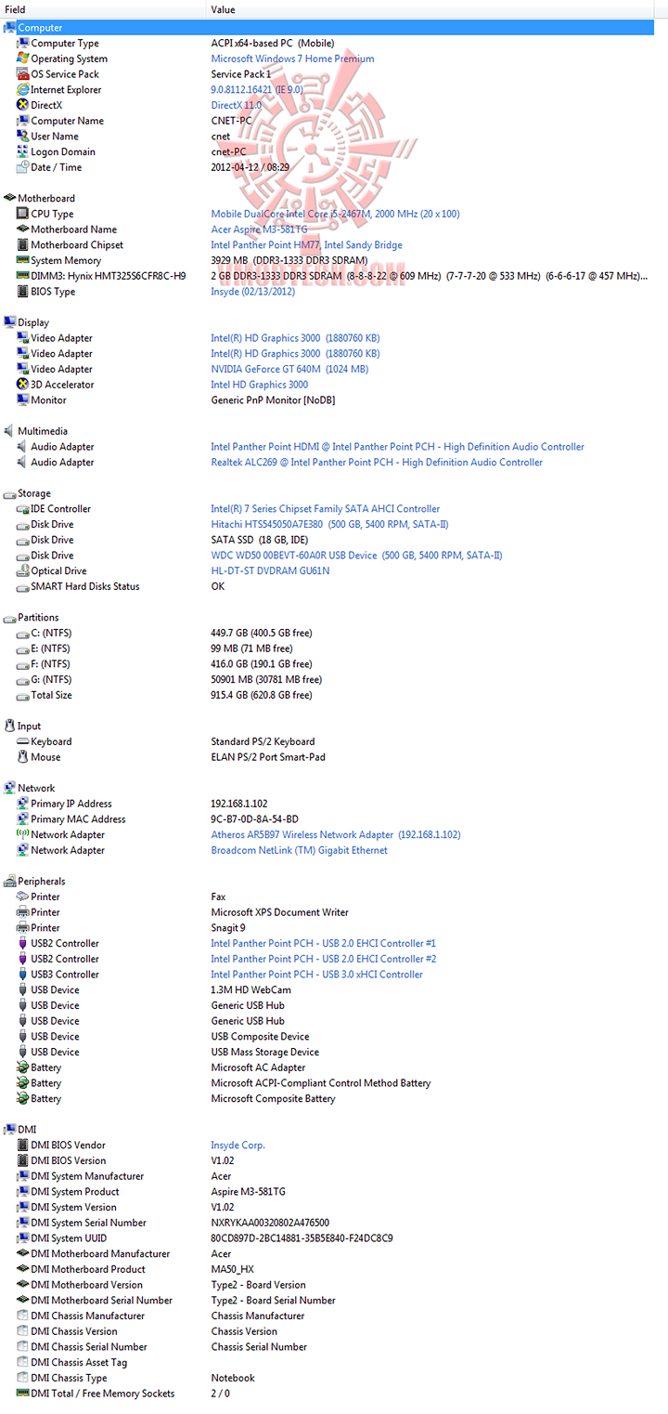This screenshot has width=668, height=1414.
Task: Open the USB 3.0 xHCI Controller link
Action: [x=316, y=975]
